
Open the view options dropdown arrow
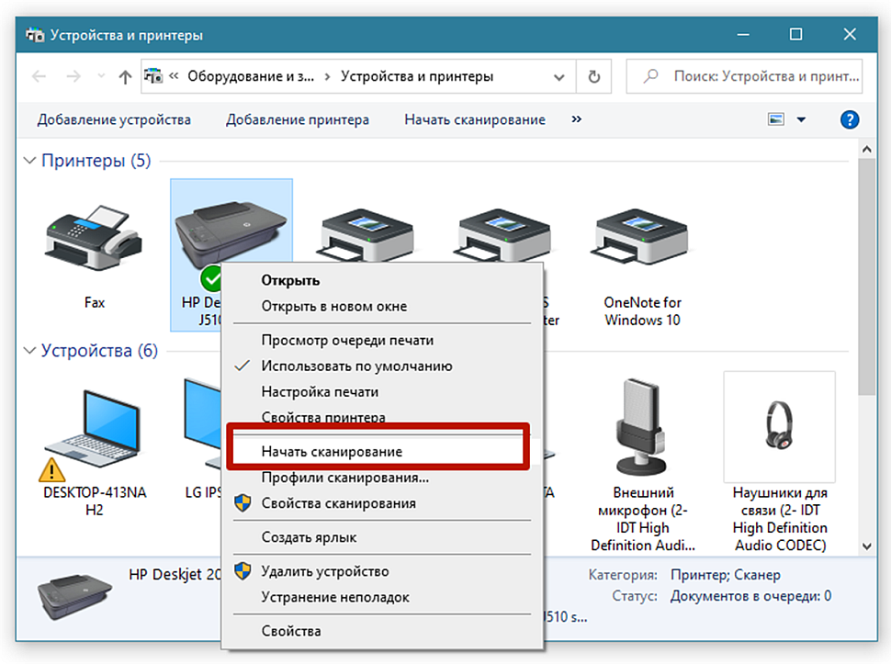coord(801,119)
